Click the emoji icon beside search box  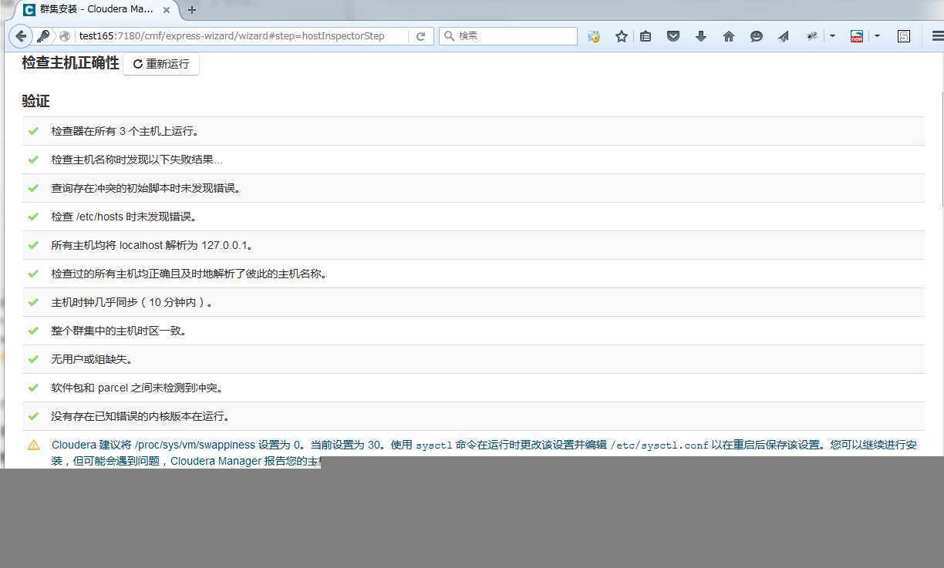pos(593,36)
